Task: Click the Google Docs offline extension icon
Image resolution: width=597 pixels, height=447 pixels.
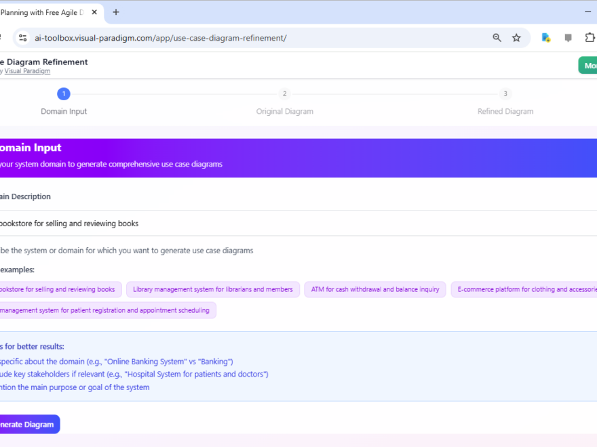Action: 545,38
